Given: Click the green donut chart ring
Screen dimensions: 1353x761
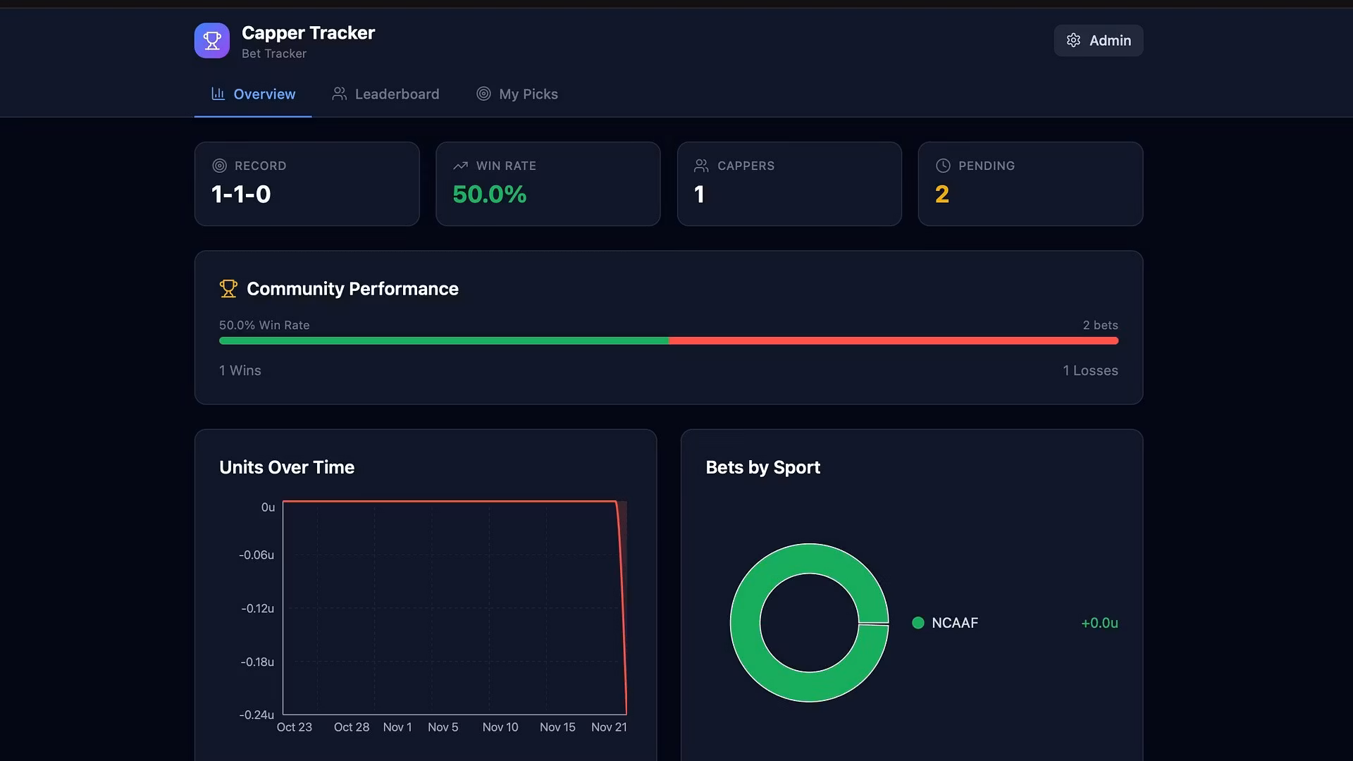Looking at the screenshot, I should [x=745, y=623].
